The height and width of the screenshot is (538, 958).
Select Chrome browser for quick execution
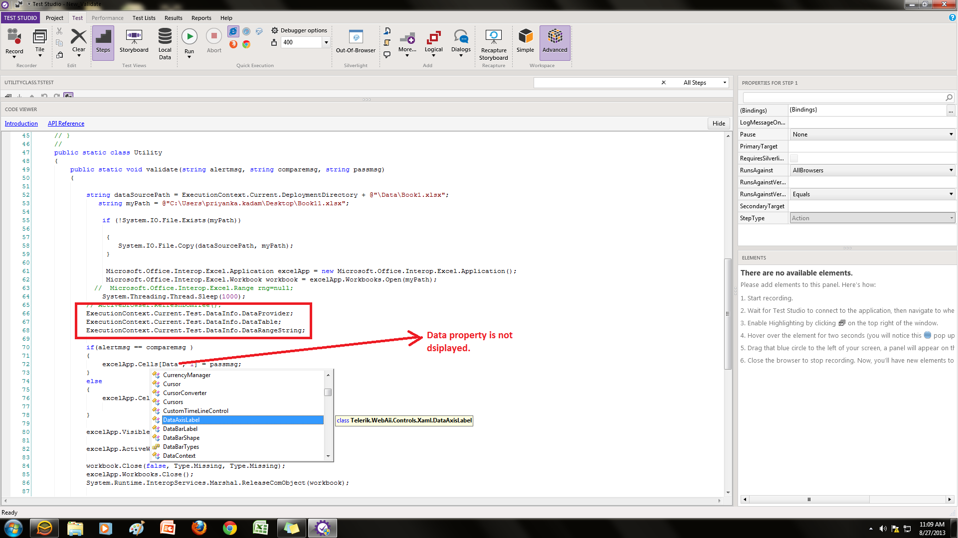[246, 44]
